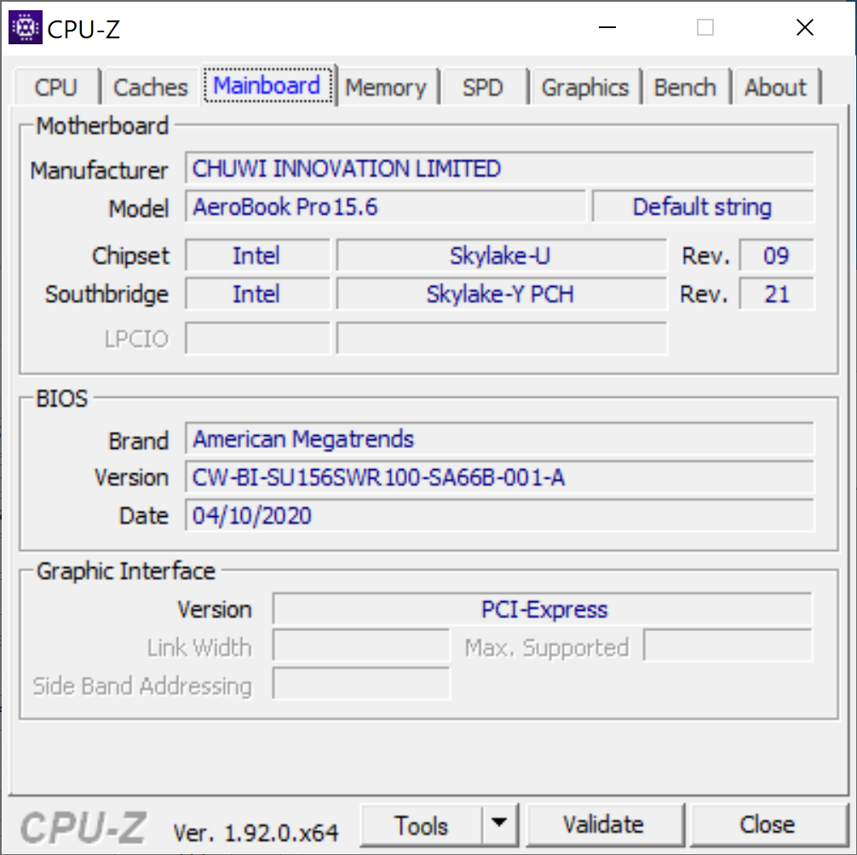Click the Manufacturer label
The height and width of the screenshot is (855, 857).
(99, 170)
